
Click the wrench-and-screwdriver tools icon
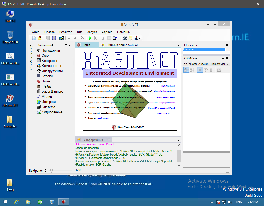coord(125,38)
